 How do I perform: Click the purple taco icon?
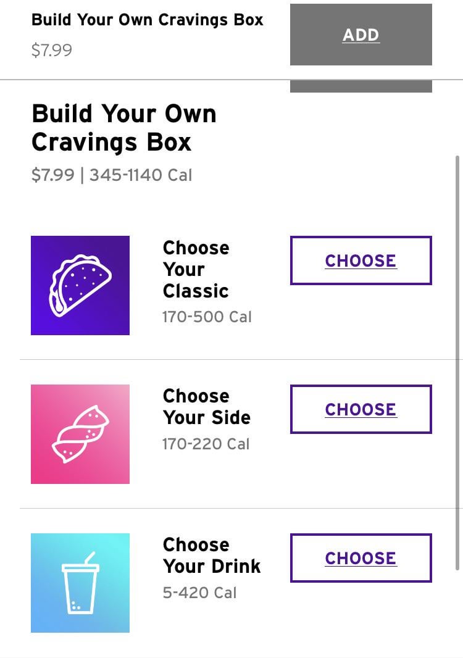(x=80, y=285)
